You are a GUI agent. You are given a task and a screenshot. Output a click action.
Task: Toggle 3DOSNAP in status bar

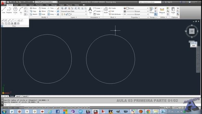pos(57,108)
